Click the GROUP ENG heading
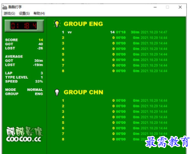The width and height of the screenshot is (193, 154). point(83,24)
